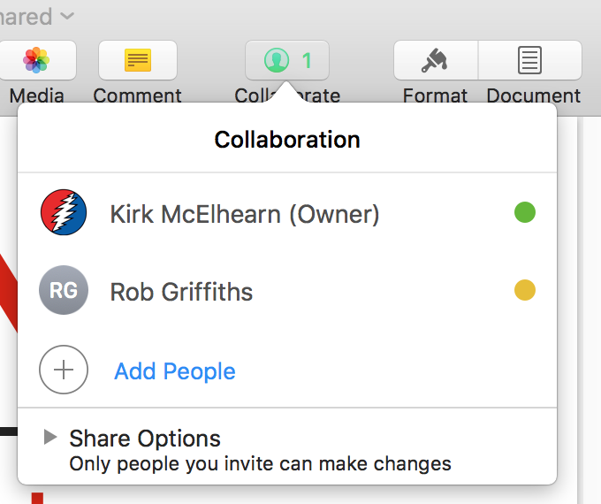Click the Collaboration popover title

tap(287, 139)
